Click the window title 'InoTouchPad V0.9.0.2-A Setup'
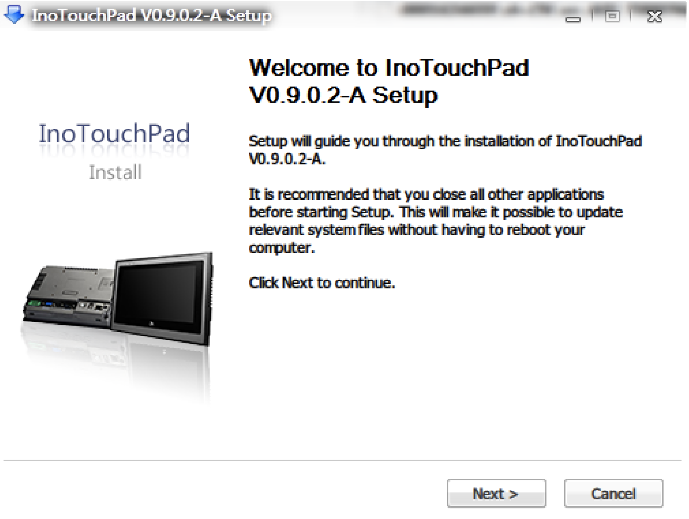 click(151, 15)
